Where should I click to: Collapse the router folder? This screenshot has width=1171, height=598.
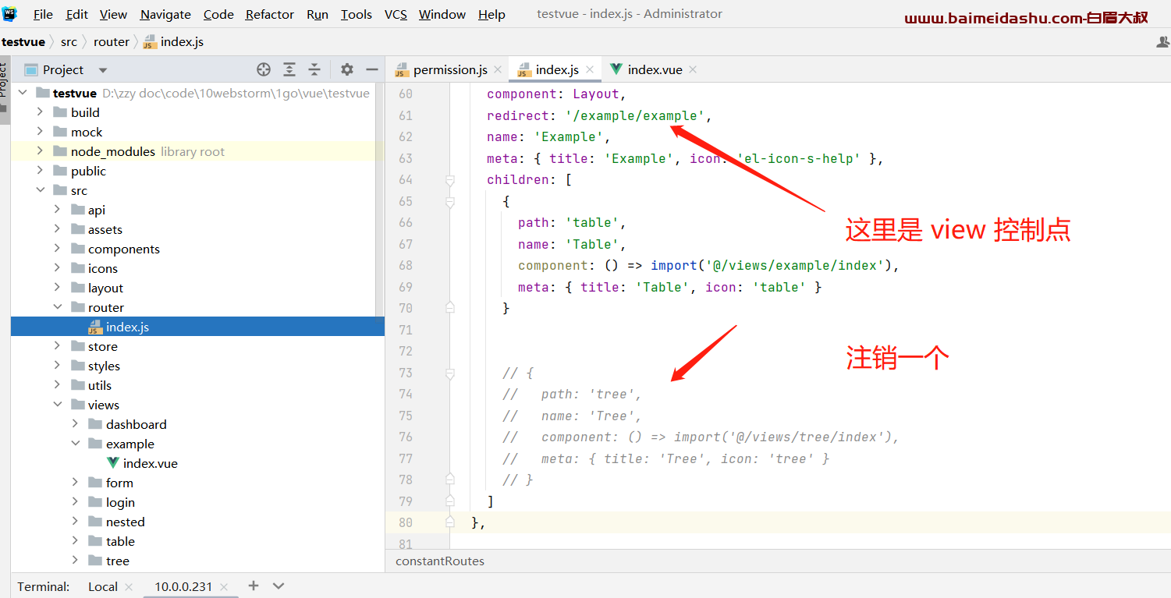58,307
